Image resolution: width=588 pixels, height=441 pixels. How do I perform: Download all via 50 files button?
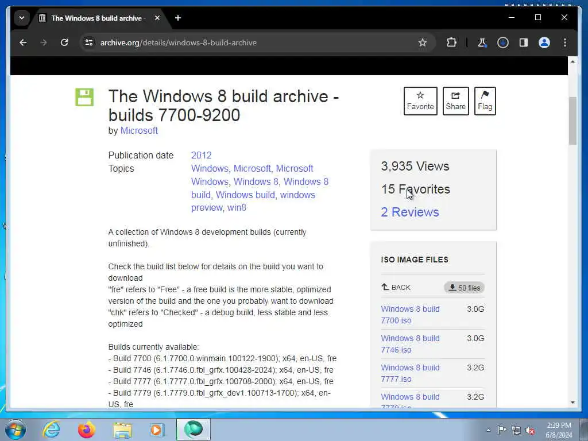coord(464,288)
